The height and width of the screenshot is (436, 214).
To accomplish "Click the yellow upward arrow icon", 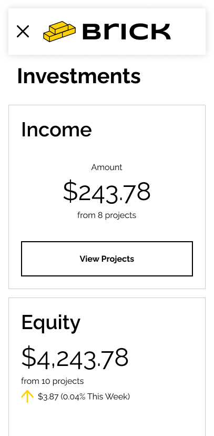I will click(x=27, y=396).
